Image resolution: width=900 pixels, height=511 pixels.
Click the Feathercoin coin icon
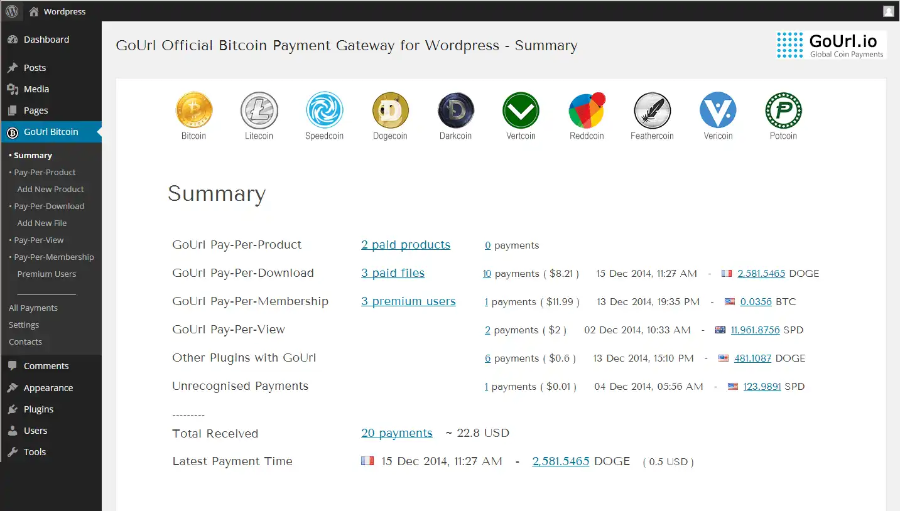652,110
